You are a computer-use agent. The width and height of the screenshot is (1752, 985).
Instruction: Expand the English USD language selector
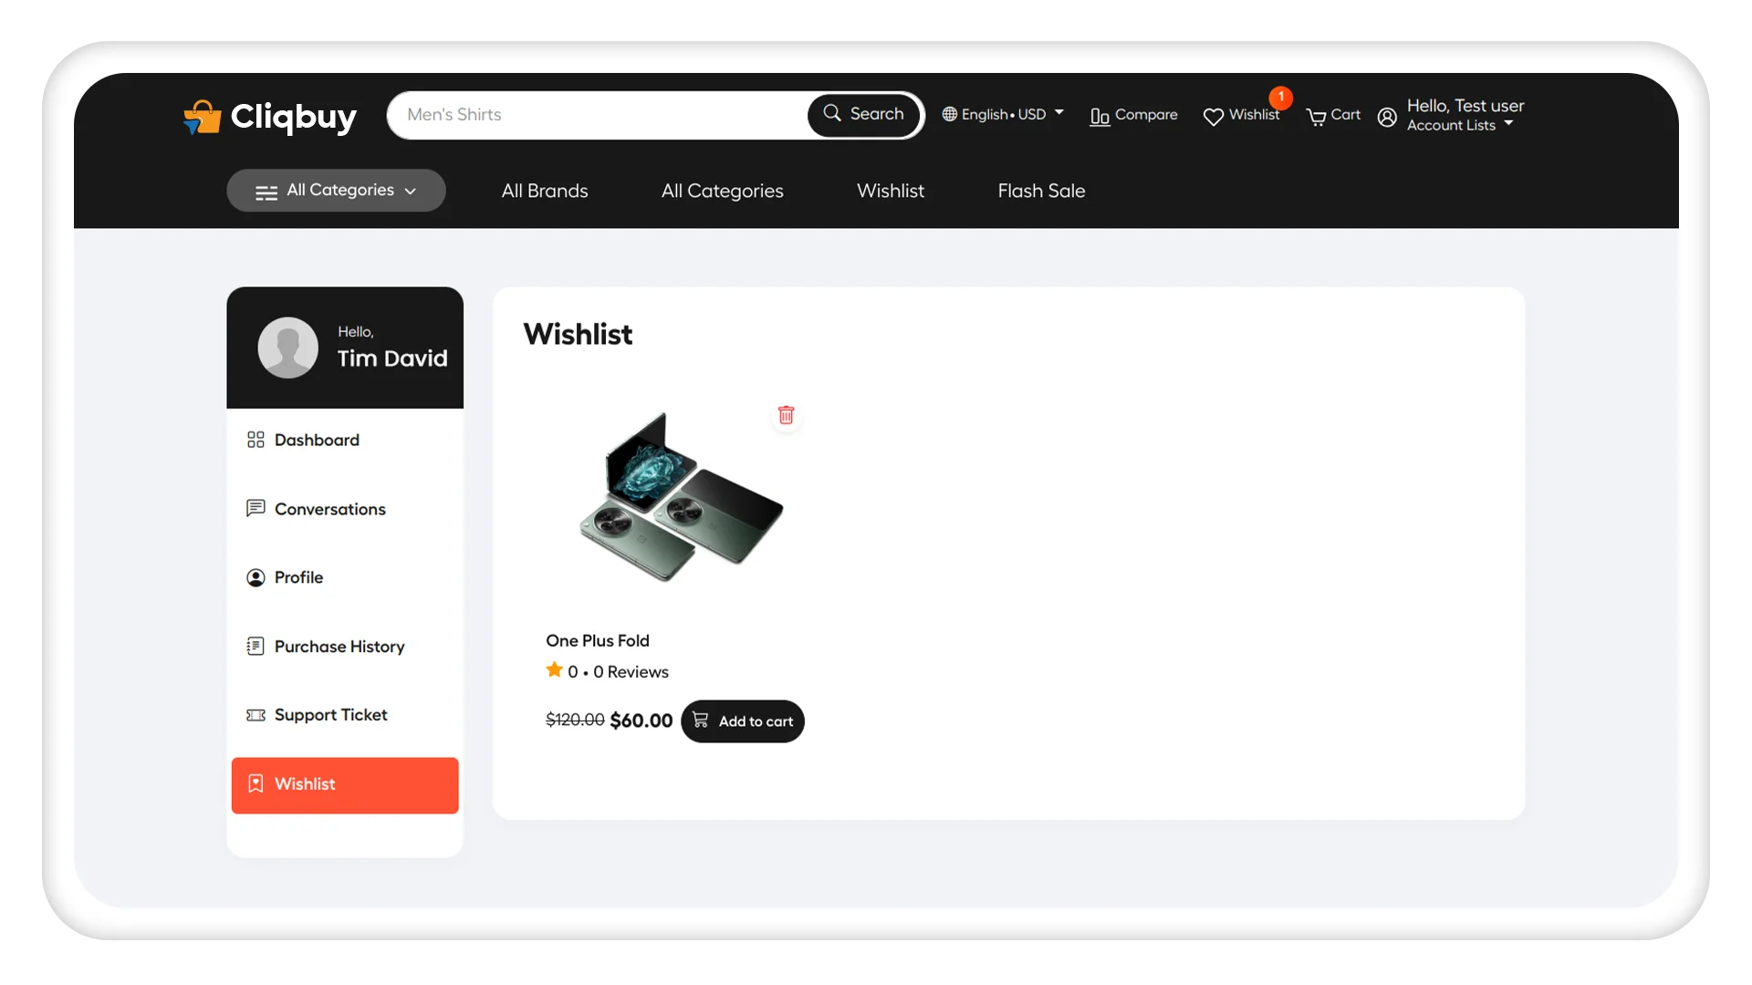pyautogui.click(x=1002, y=114)
